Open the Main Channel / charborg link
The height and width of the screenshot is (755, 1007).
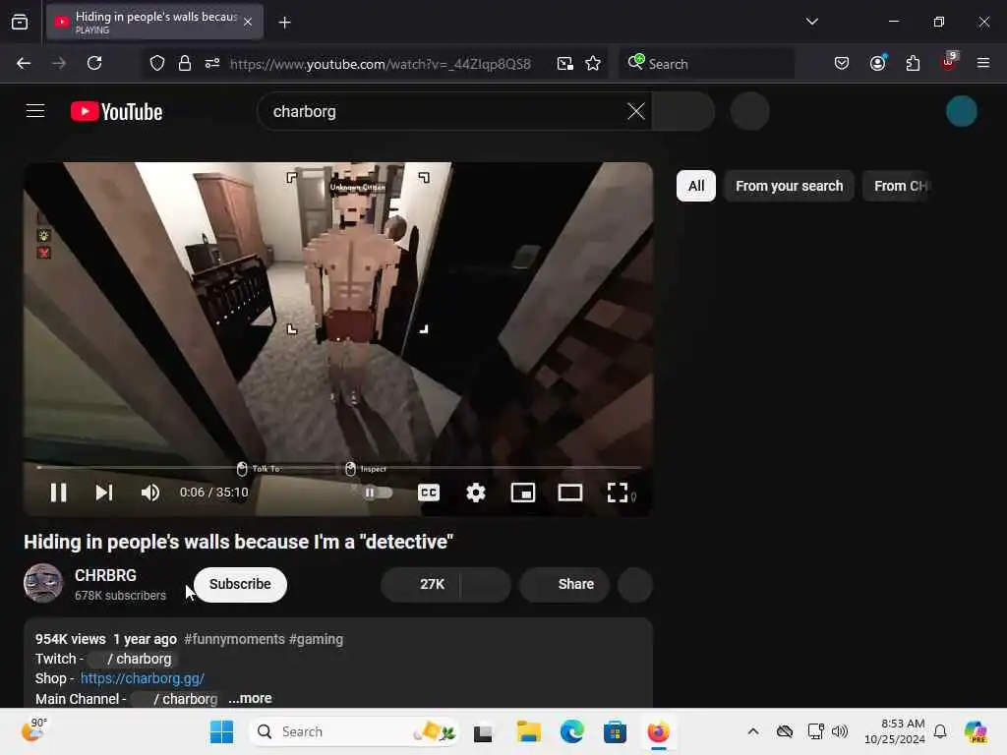(175, 699)
